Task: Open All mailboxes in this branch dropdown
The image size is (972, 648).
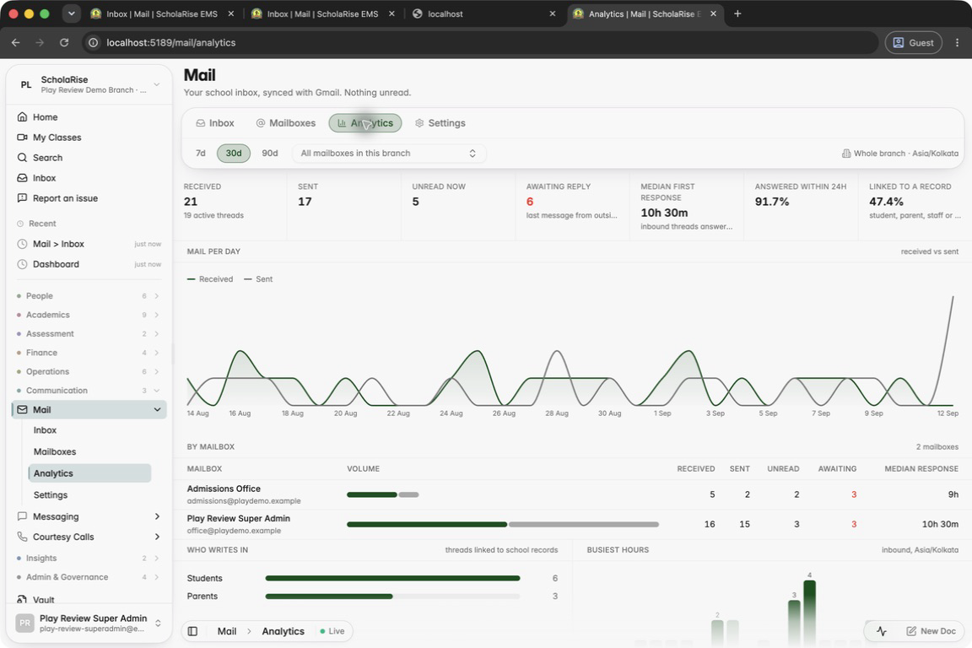Action: point(389,154)
